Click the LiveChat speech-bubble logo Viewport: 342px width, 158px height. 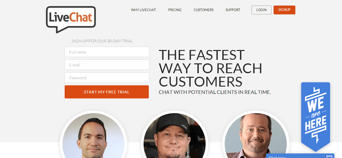pyautogui.click(x=71, y=19)
